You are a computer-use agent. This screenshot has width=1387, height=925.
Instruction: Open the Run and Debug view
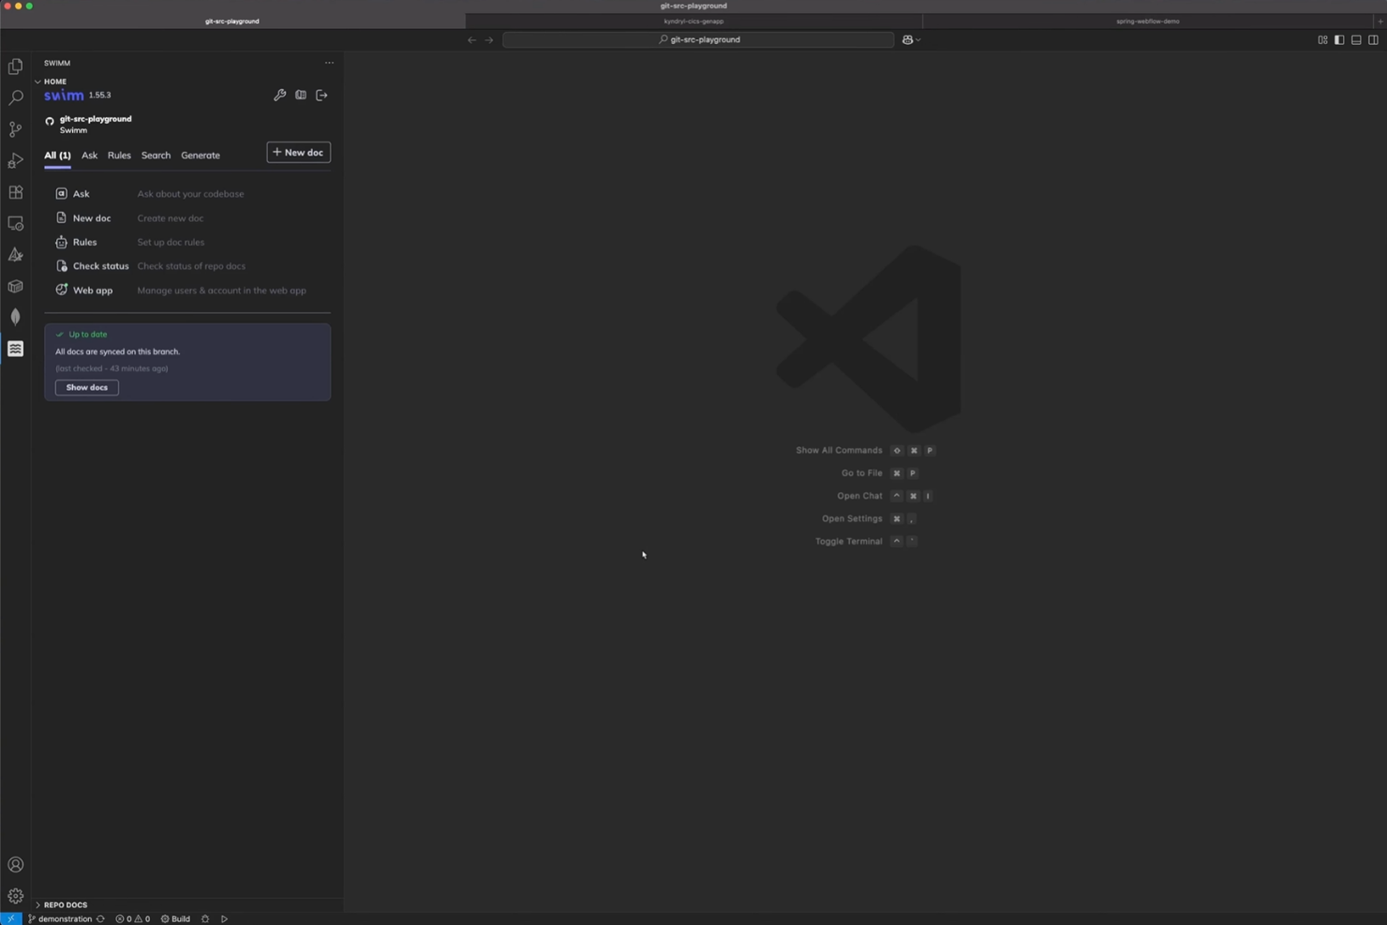pyautogui.click(x=15, y=160)
